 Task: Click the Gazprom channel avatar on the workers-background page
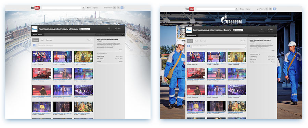tap(189, 30)
